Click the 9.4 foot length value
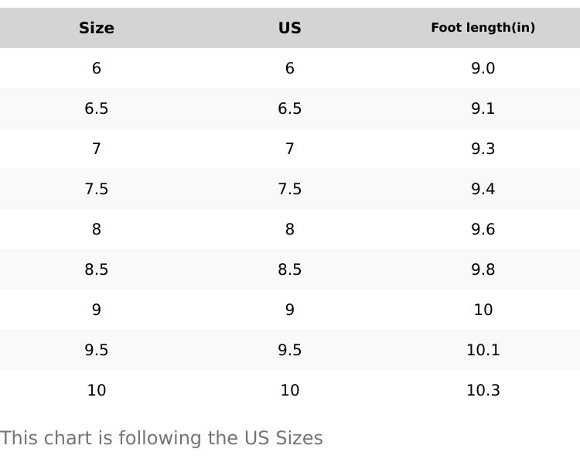Image resolution: width=580 pixels, height=466 pixels. pyautogui.click(x=483, y=189)
